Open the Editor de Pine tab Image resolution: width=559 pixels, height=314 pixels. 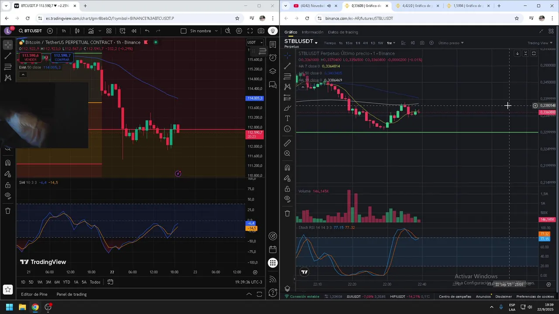tap(34, 294)
